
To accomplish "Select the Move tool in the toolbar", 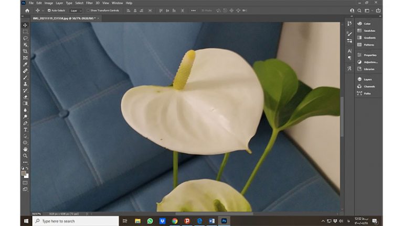I will click(x=25, y=25).
